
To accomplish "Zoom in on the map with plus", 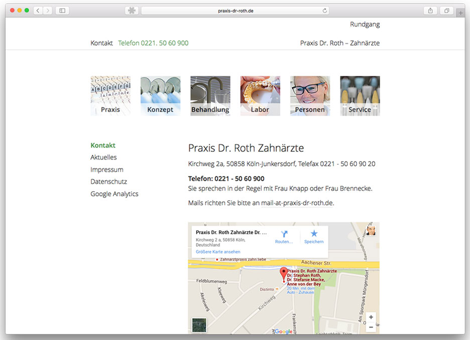I will (x=371, y=317).
